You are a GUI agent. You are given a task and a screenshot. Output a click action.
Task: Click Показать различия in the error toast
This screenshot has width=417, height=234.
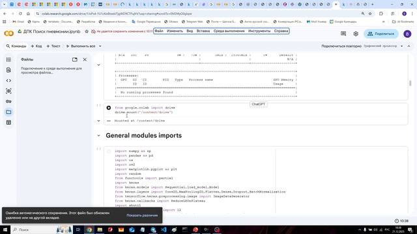pos(142,215)
